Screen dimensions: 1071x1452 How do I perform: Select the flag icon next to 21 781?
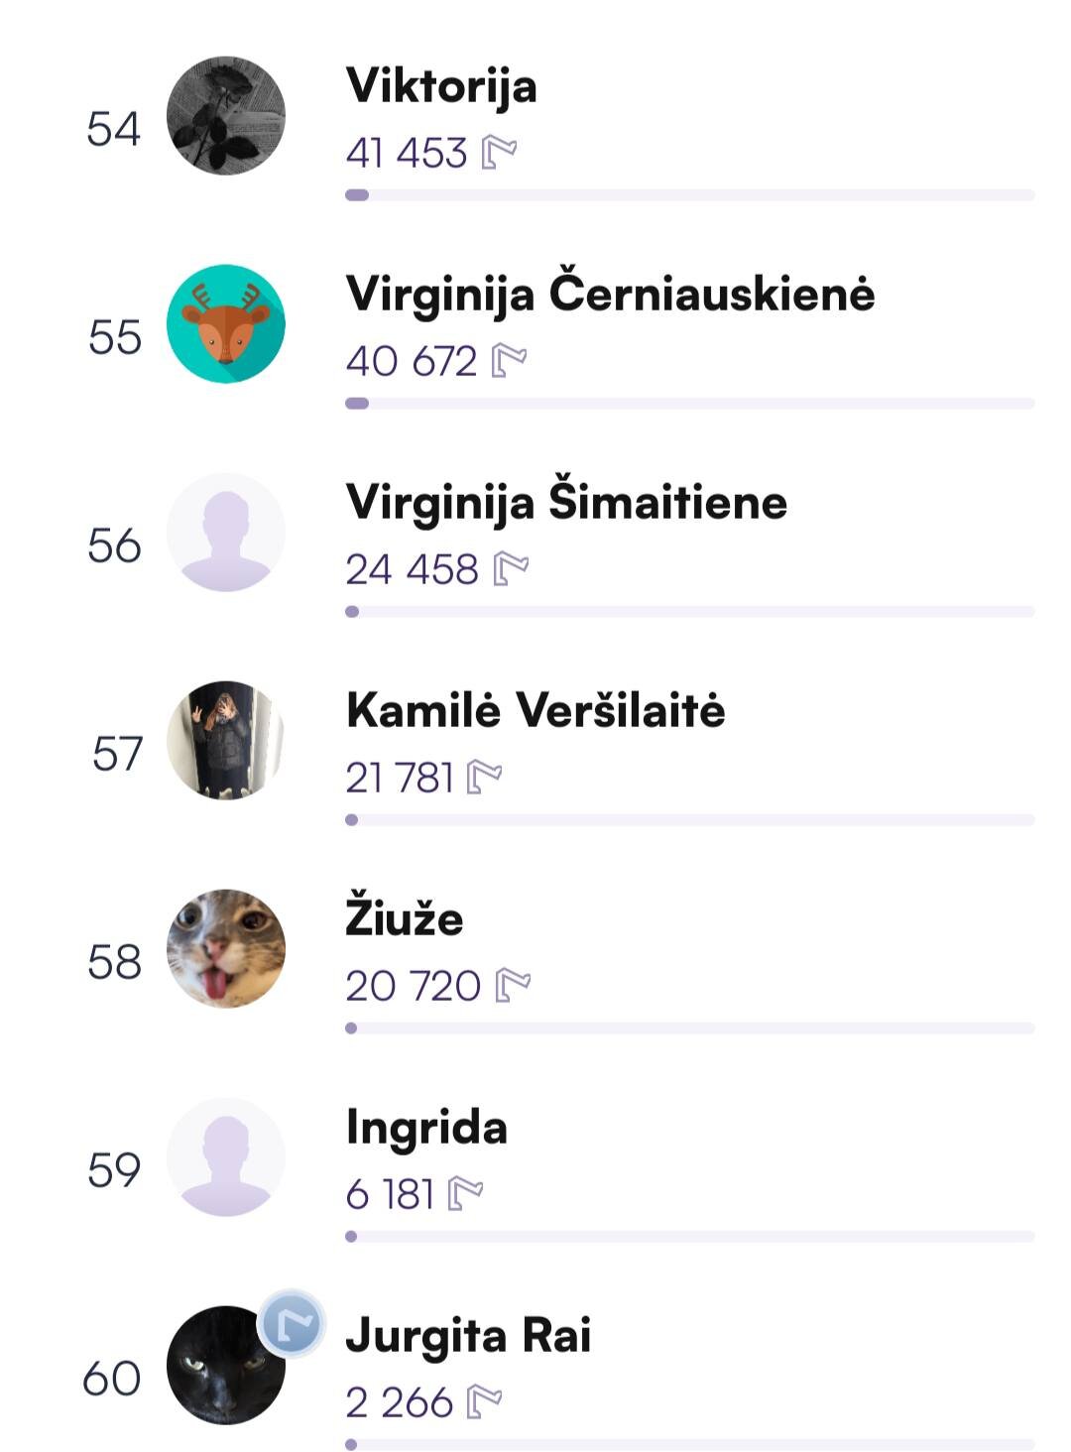[x=484, y=778]
